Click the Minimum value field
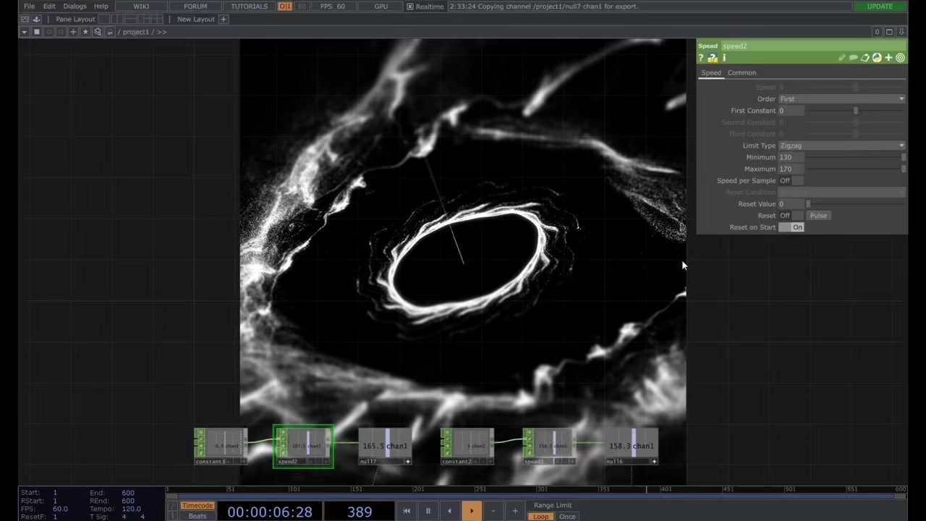The height and width of the screenshot is (521, 926). coord(791,157)
